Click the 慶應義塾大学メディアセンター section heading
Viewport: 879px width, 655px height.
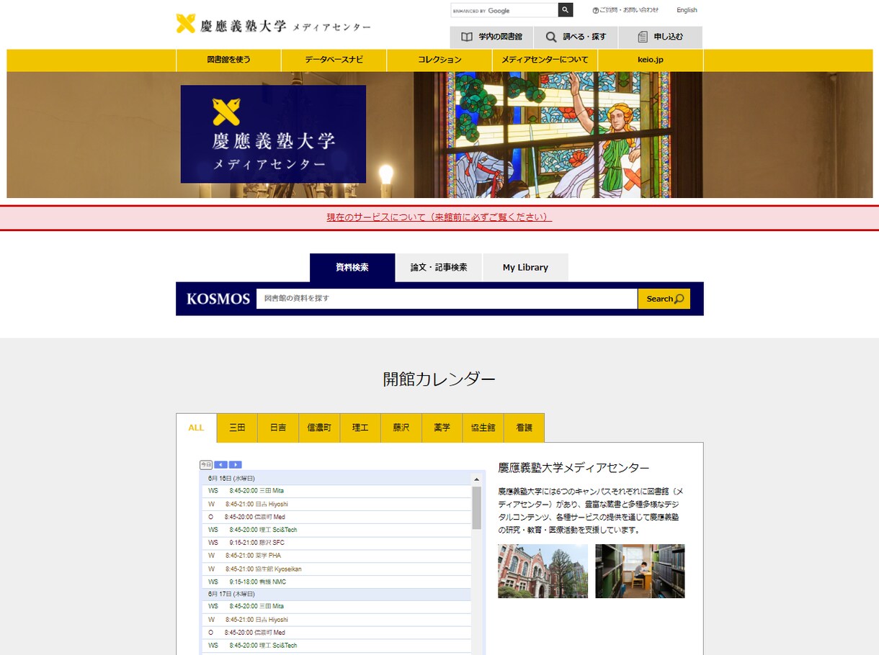574,468
